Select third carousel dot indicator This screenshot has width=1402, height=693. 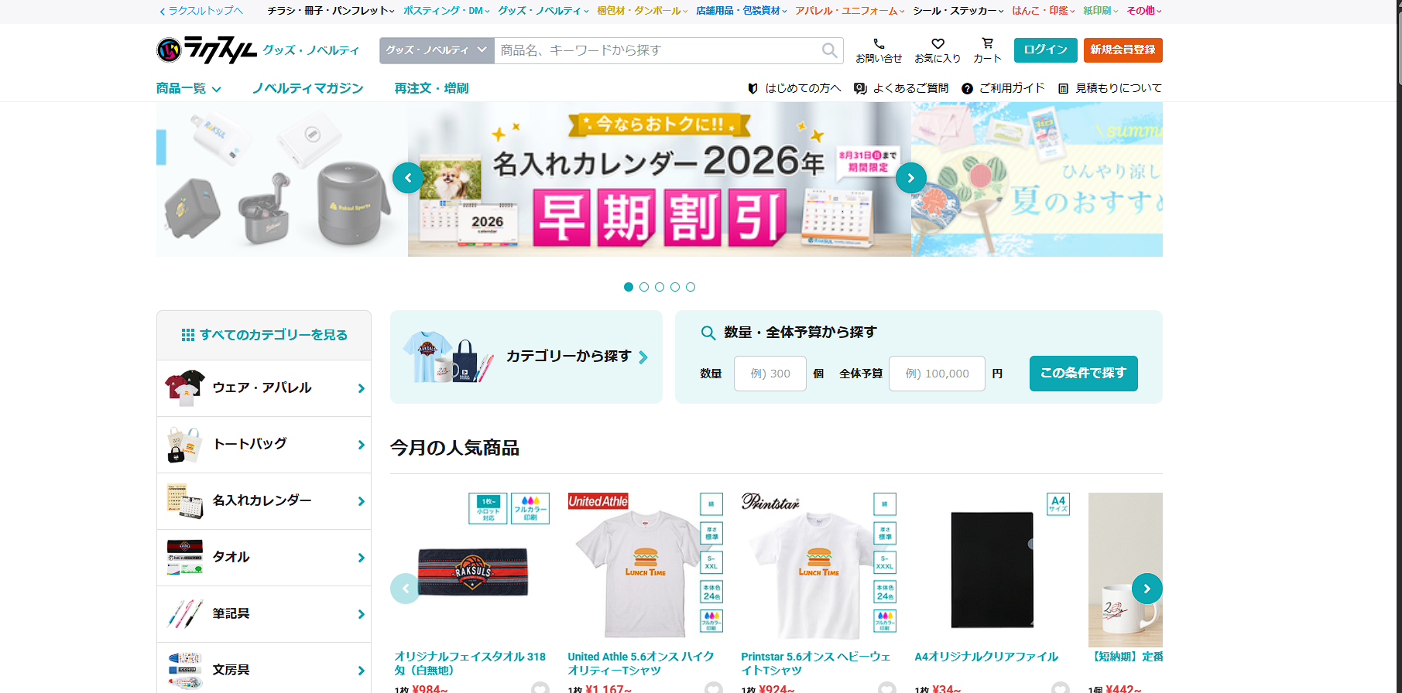click(660, 287)
